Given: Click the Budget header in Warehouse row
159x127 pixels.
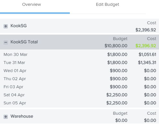Looking at the screenshot, I should 120,113.
